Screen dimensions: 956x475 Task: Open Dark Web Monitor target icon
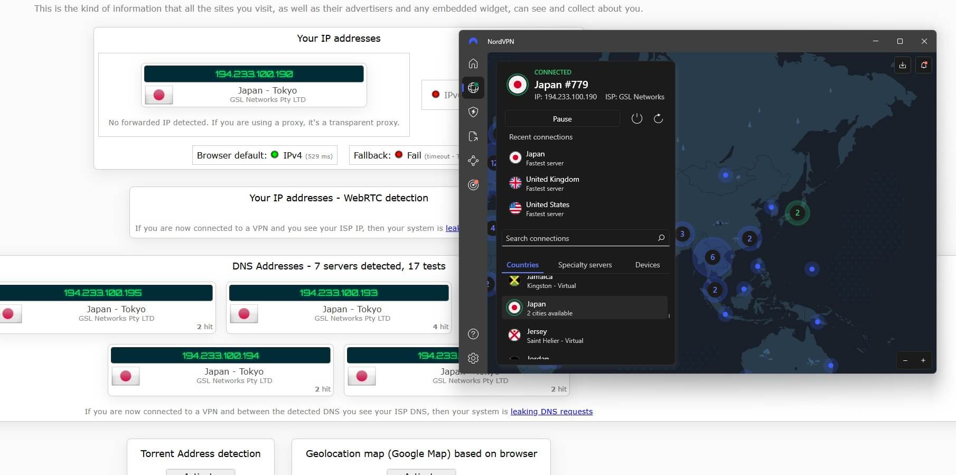pos(473,185)
